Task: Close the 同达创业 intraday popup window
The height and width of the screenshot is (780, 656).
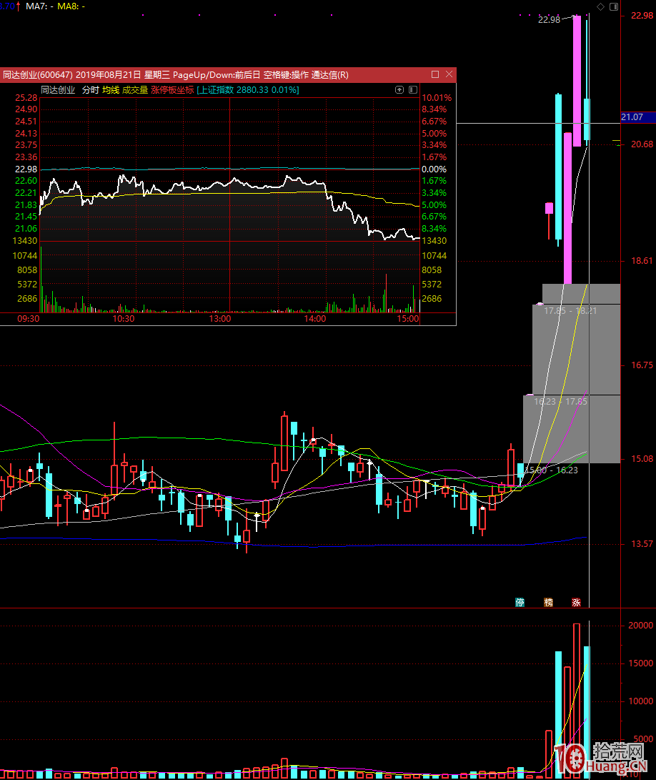Action: tap(449, 74)
